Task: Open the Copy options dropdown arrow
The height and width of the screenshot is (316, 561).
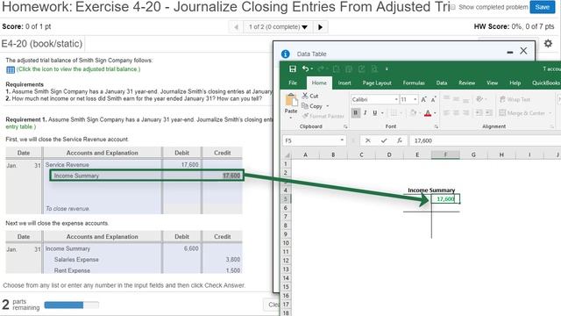Action: coord(327,106)
